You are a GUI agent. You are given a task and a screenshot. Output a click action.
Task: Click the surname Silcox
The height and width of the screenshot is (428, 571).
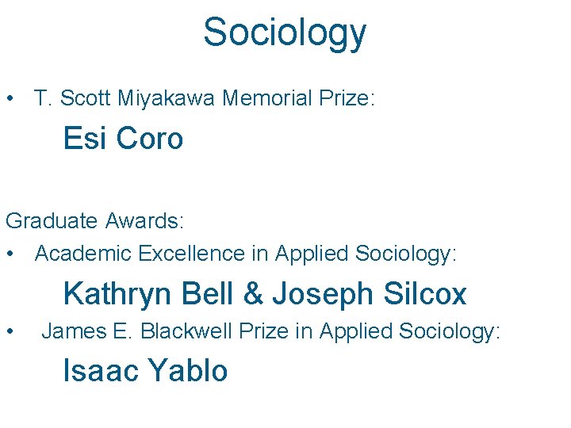click(425, 293)
